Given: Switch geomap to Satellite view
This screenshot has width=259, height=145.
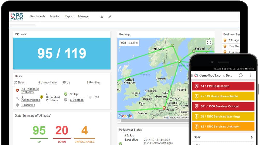Looking at the screenshot, I should [x=133, y=43].
